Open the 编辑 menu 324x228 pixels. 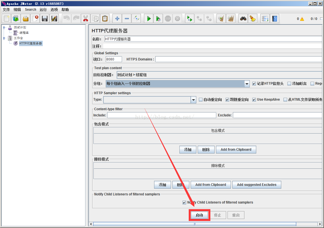pyautogui.click(x=17, y=10)
